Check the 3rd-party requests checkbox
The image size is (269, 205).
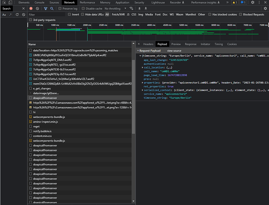30,20
